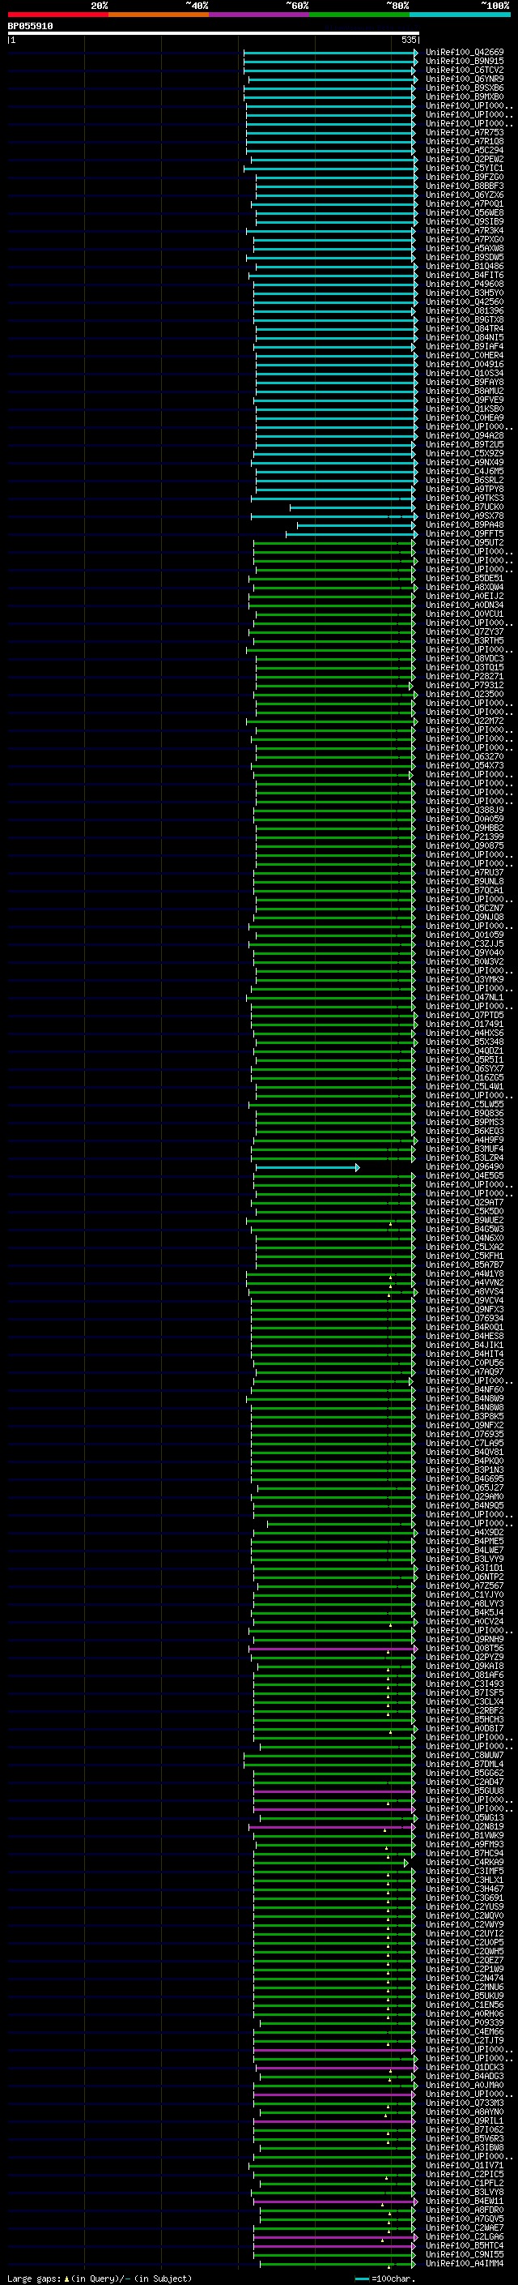Screen dimensions: 518x2285
Task: Select the UniRef100_C2P1W9 label
Action: tap(464, 1970)
